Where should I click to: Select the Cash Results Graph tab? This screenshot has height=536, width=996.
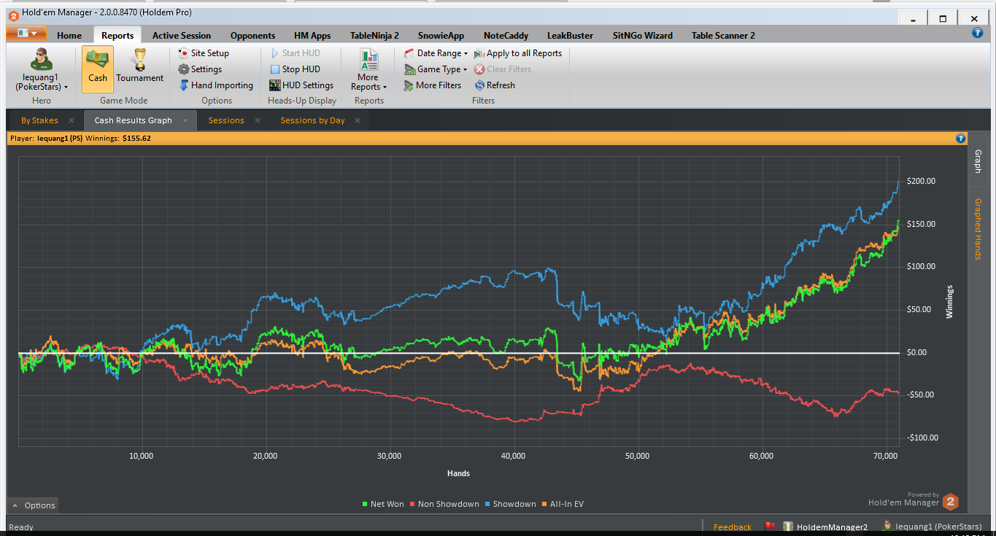click(x=133, y=120)
